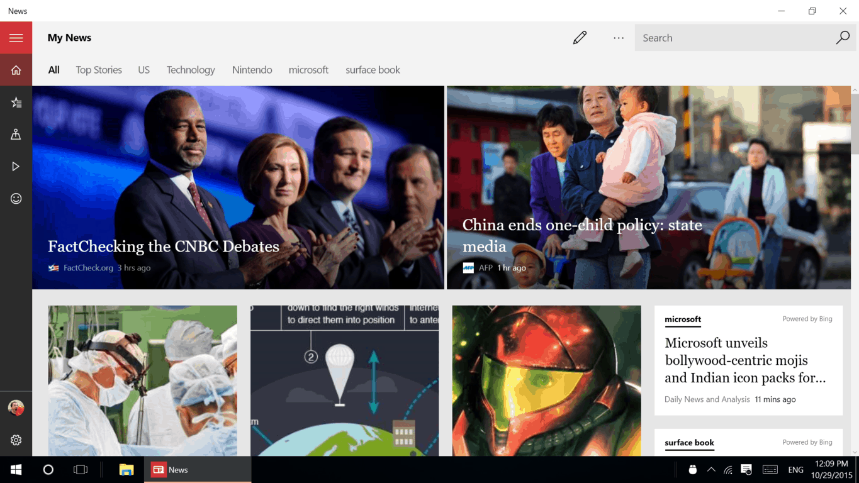The width and height of the screenshot is (859, 483).
Task: Click the Cortana circle on taskbar
Action: click(x=48, y=470)
